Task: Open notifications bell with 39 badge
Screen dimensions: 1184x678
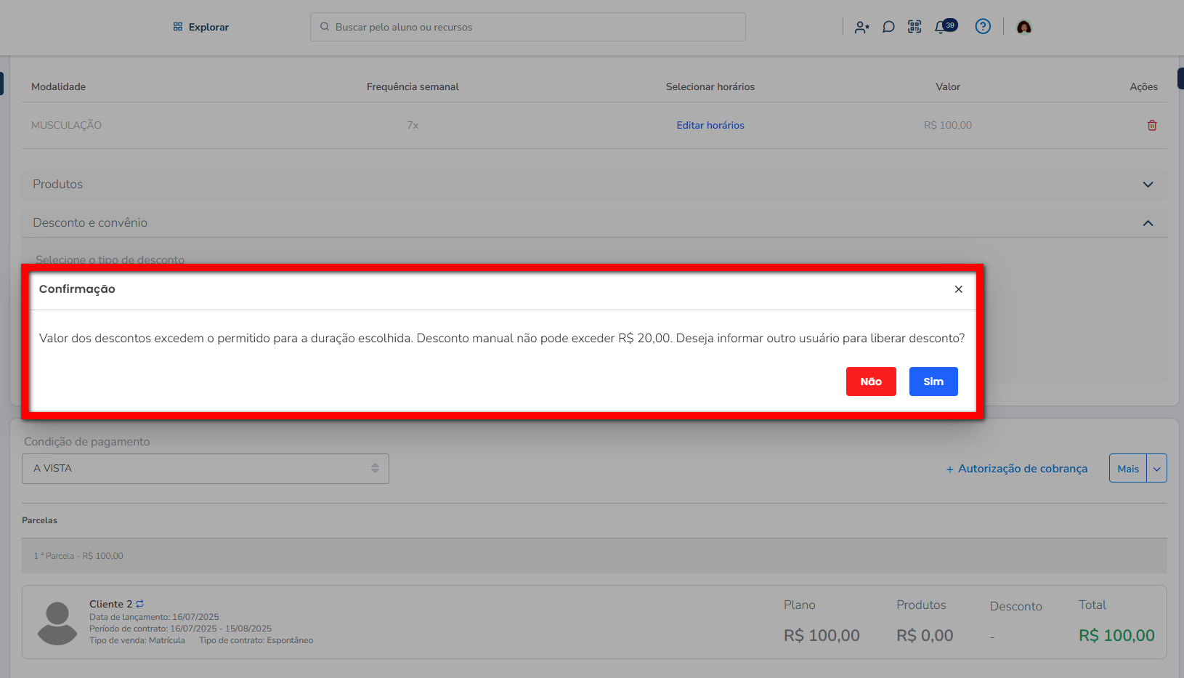Action: click(942, 27)
